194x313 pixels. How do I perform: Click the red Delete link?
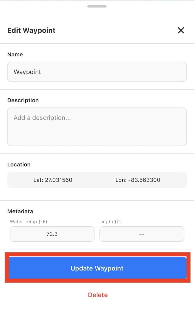[x=98, y=295]
